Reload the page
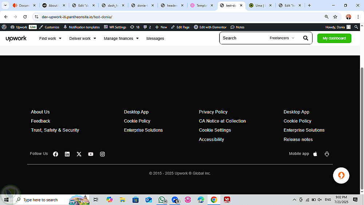 (x=25, y=17)
